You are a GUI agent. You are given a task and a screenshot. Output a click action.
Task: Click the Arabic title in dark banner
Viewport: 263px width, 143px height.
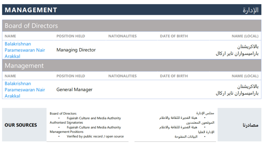pyautogui.click(x=250, y=10)
